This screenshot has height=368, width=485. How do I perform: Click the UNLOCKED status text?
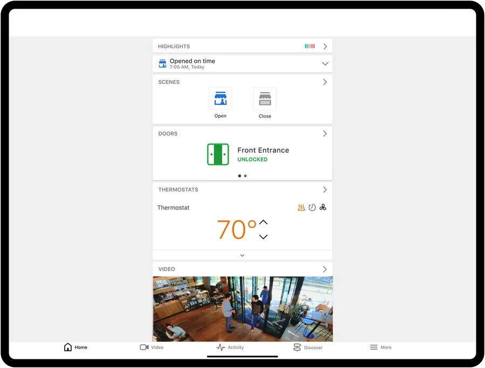tap(252, 159)
